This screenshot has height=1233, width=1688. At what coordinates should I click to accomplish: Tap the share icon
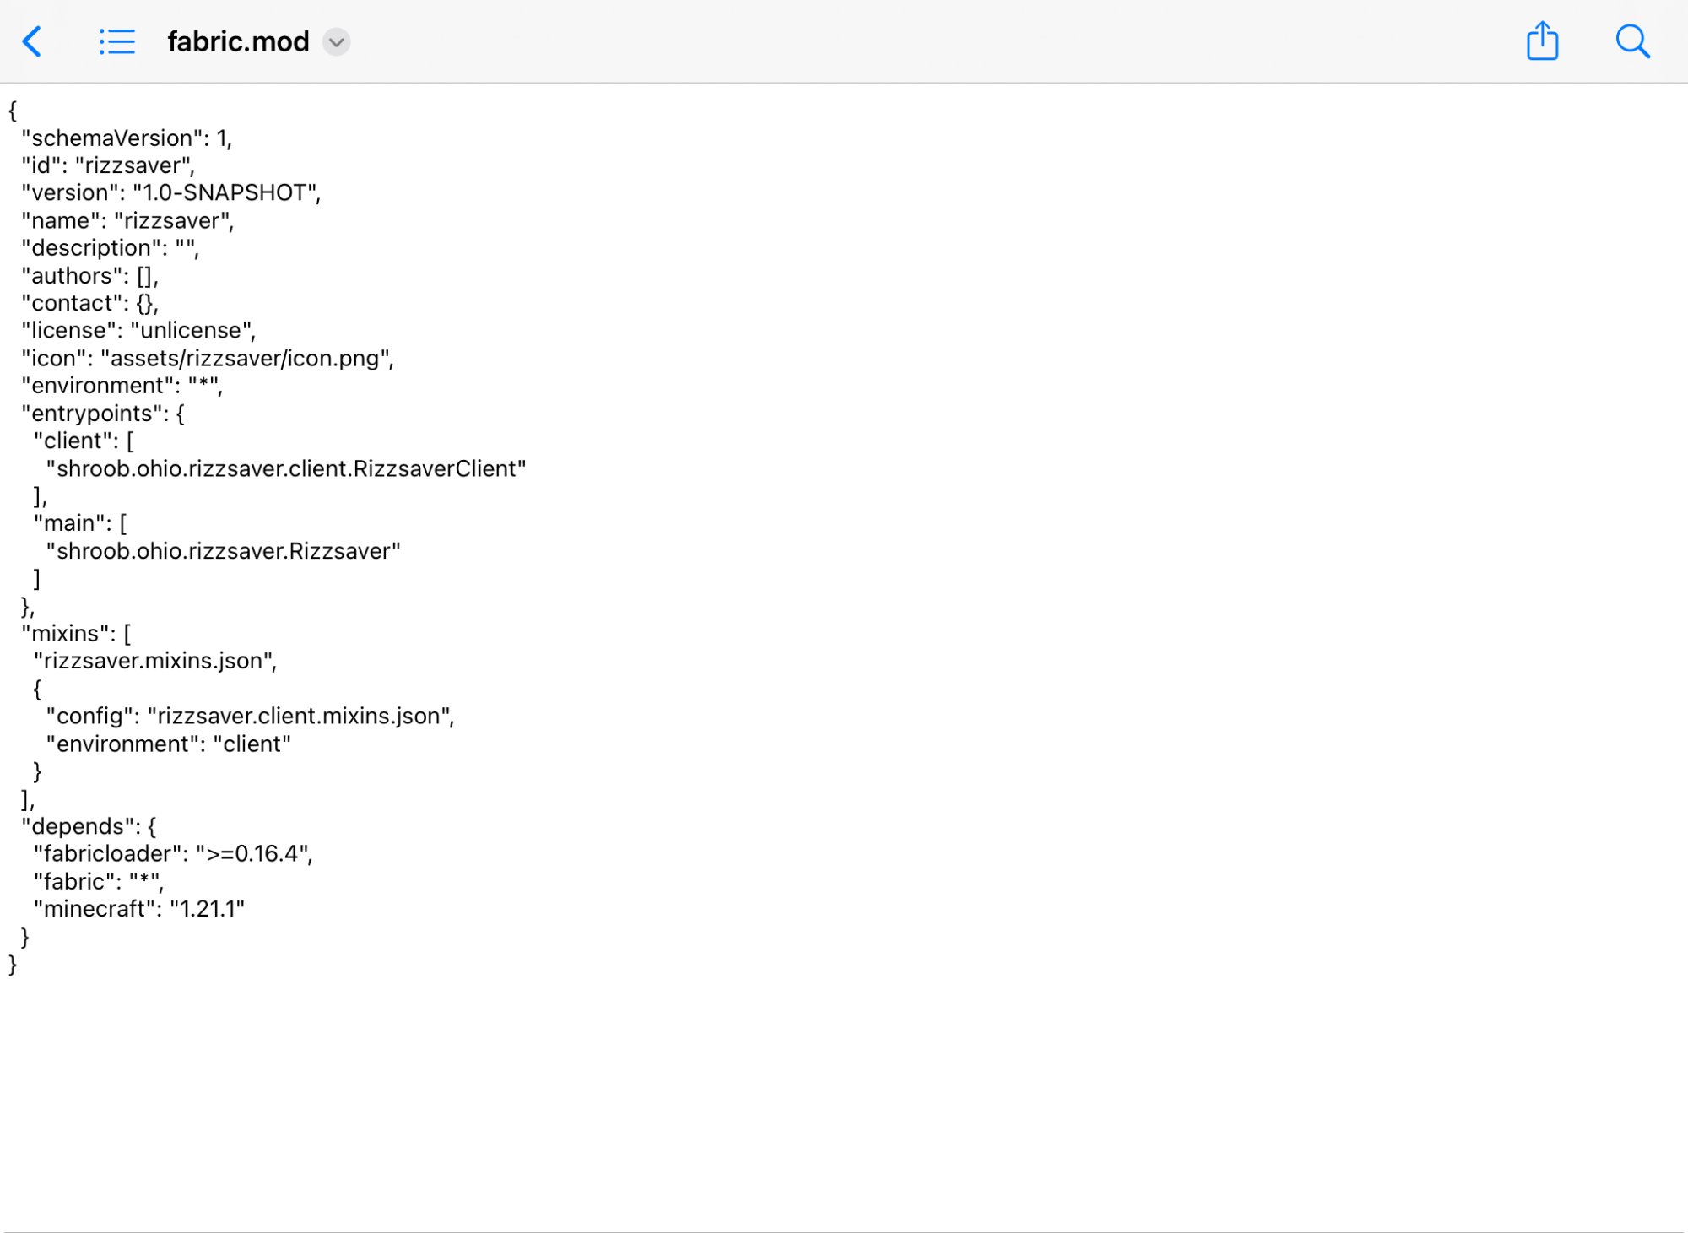point(1542,41)
